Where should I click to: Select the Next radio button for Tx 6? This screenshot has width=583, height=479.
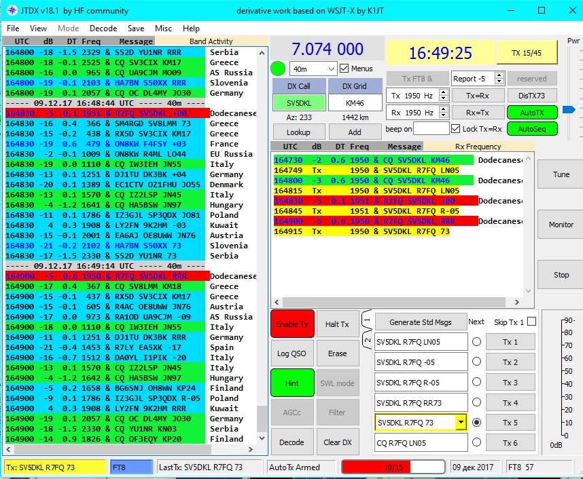click(x=476, y=443)
